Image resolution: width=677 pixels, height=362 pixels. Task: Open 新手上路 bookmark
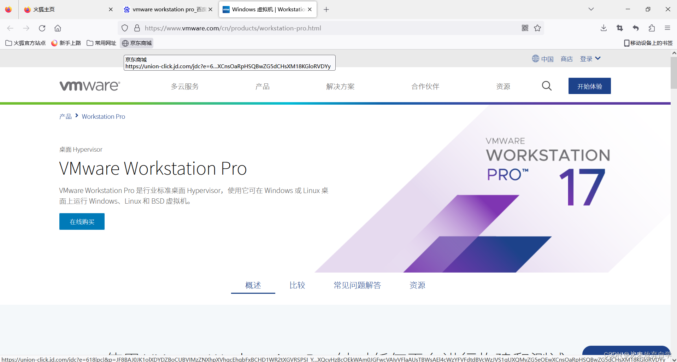66,43
